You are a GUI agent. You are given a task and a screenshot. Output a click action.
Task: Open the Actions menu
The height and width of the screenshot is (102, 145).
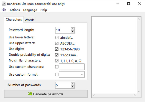[15, 10]
